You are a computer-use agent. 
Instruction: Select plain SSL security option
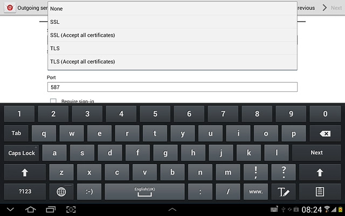(x=172, y=22)
